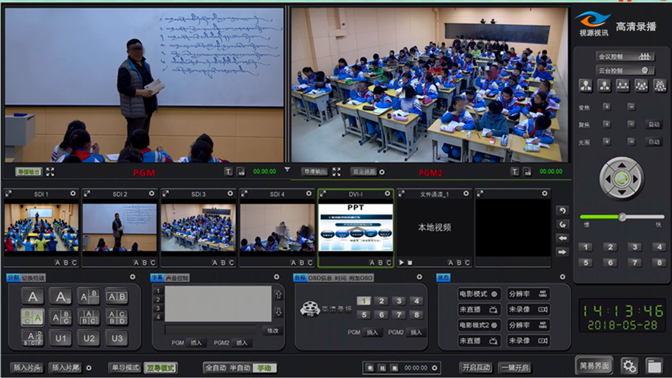Click the 简易界面 simple interface button

[x=594, y=365]
